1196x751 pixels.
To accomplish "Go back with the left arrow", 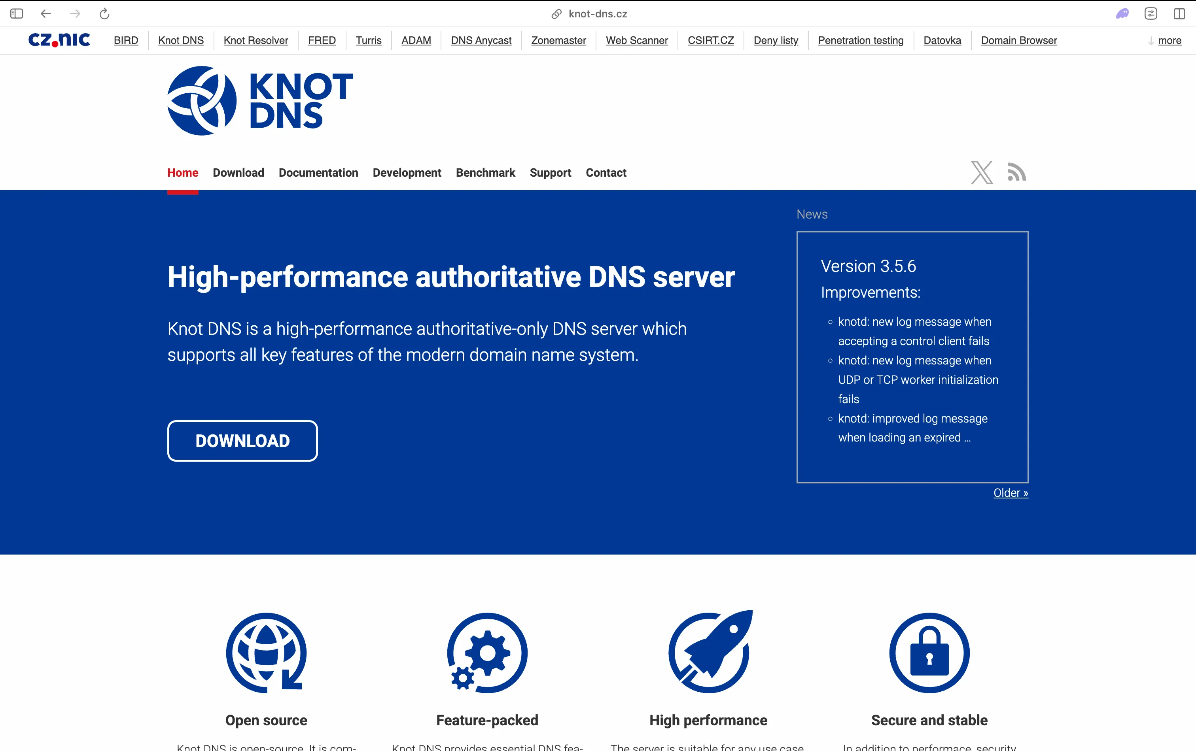I will (x=46, y=13).
